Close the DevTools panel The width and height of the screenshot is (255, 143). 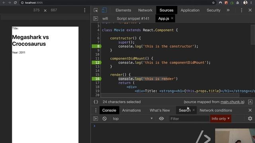point(250,10)
